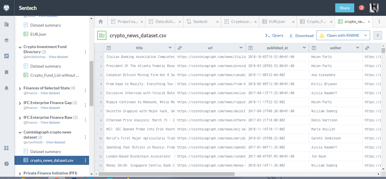
Task: Open EUR.json in the sidebar
Action: (38, 34)
